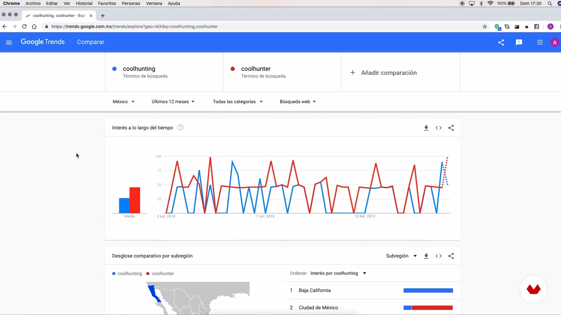Open the Favoritos menu
Image resolution: width=561 pixels, height=315 pixels.
(107, 3)
